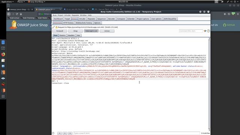This screenshot has height=135, width=240.
Task: Open the Window menu
Action: (x=83, y=15)
